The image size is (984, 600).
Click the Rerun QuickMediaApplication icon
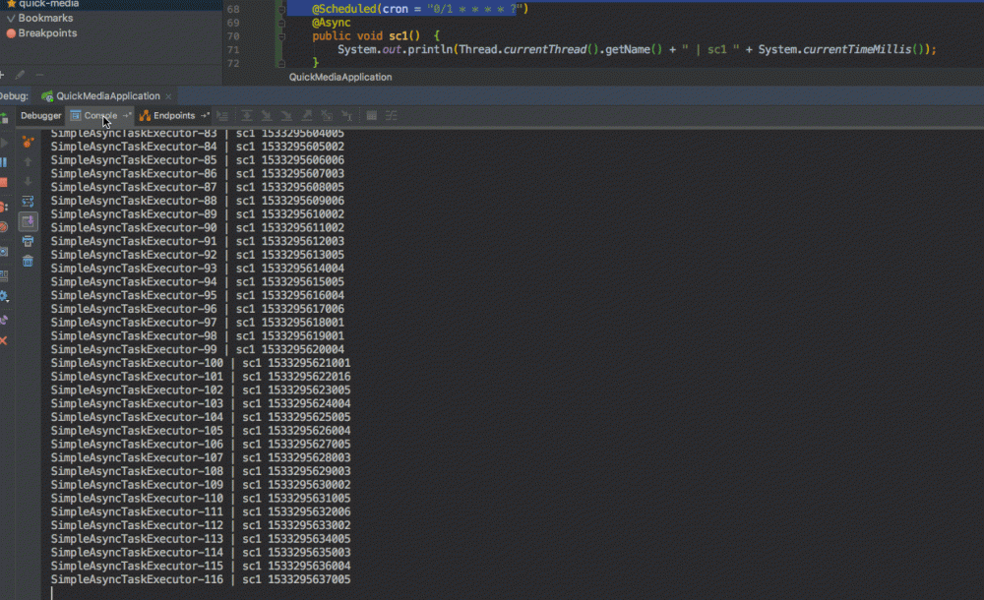(4, 119)
